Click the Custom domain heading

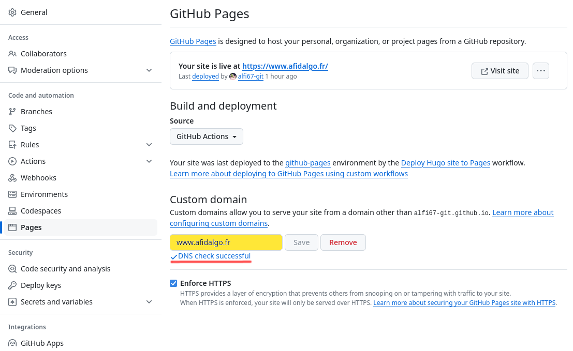208,200
